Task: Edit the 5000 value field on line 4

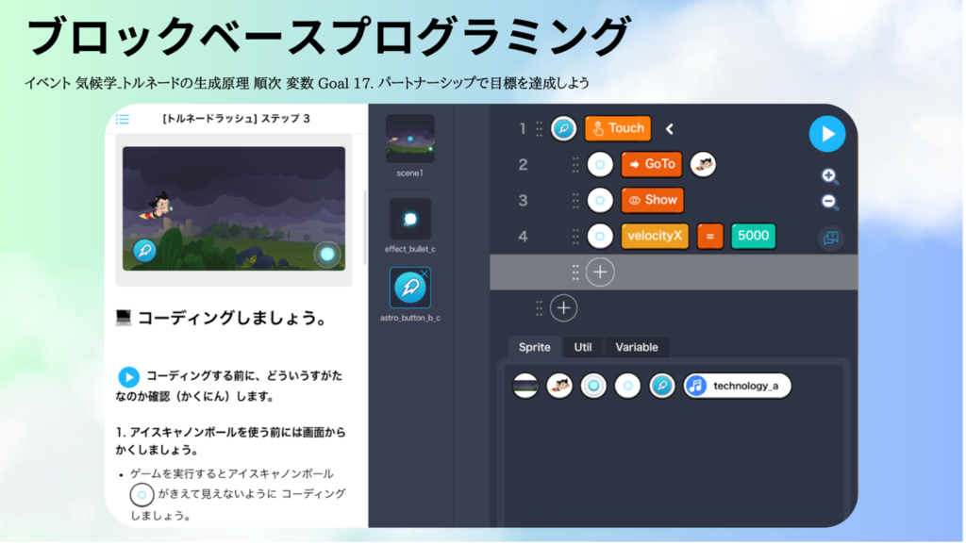Action: pos(753,236)
